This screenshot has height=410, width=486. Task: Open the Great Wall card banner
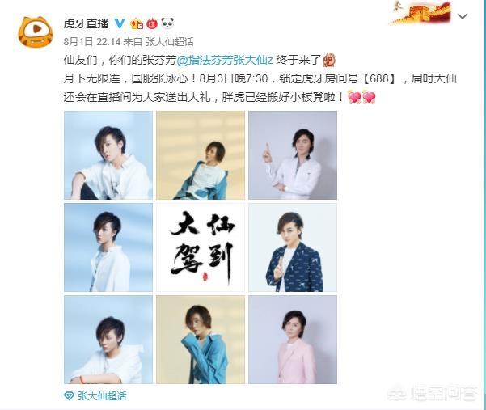(421, 12)
